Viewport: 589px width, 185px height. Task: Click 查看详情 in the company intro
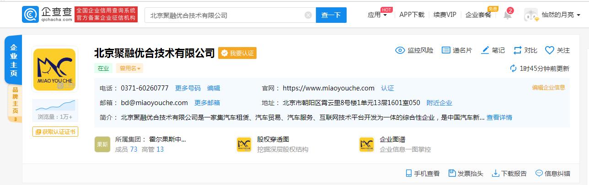(x=499, y=117)
